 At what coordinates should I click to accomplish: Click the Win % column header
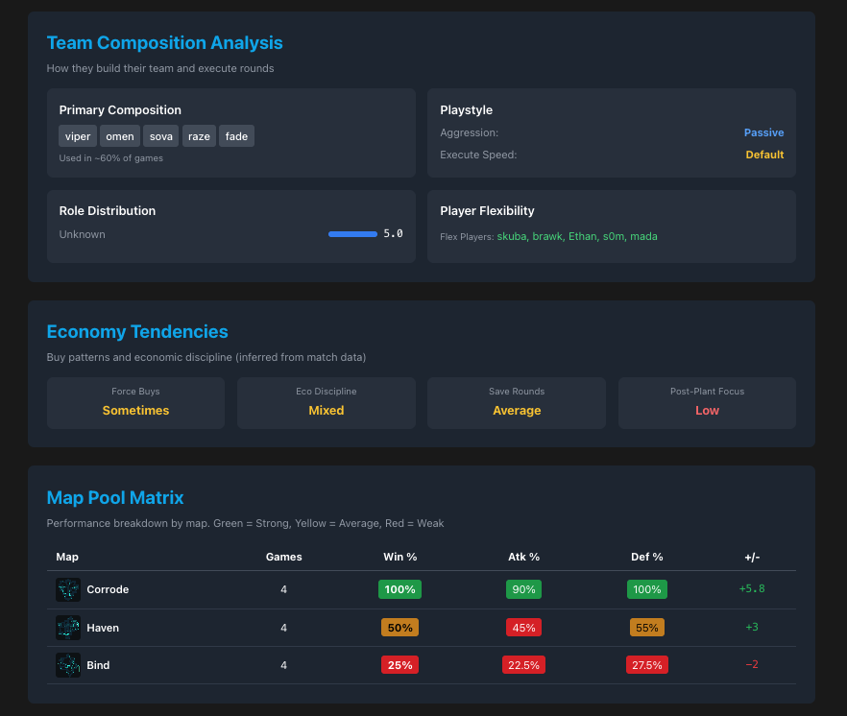[399, 557]
